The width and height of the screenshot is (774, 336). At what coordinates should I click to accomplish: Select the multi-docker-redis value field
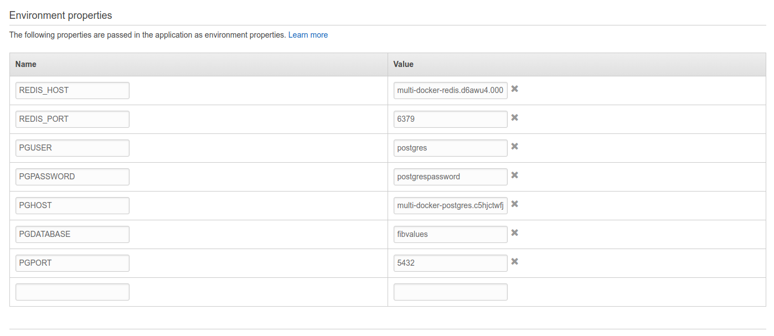[451, 90]
